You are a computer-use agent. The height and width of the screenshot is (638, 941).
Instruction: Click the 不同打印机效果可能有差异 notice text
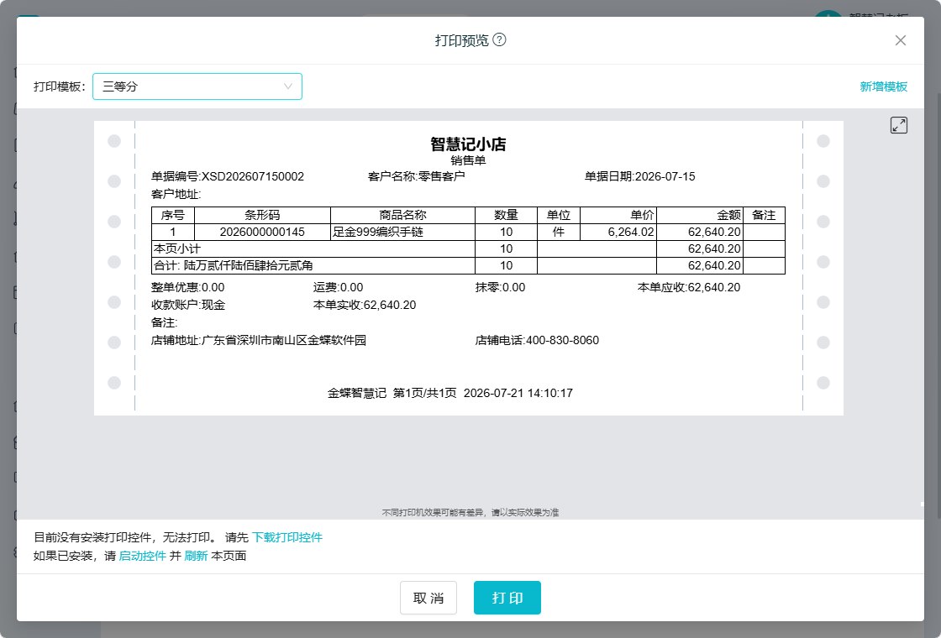(470, 512)
